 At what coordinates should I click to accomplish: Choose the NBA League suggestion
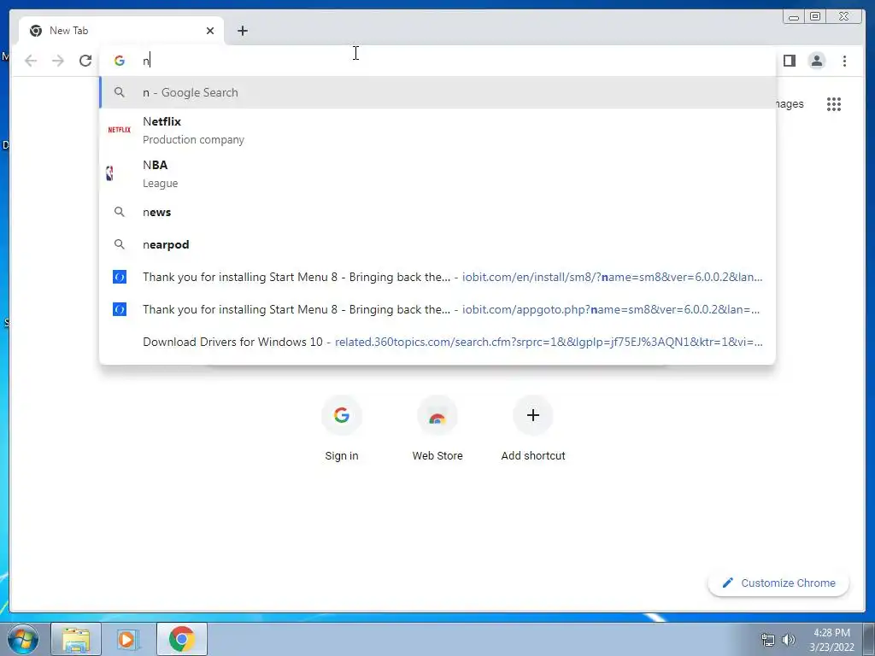click(x=437, y=173)
